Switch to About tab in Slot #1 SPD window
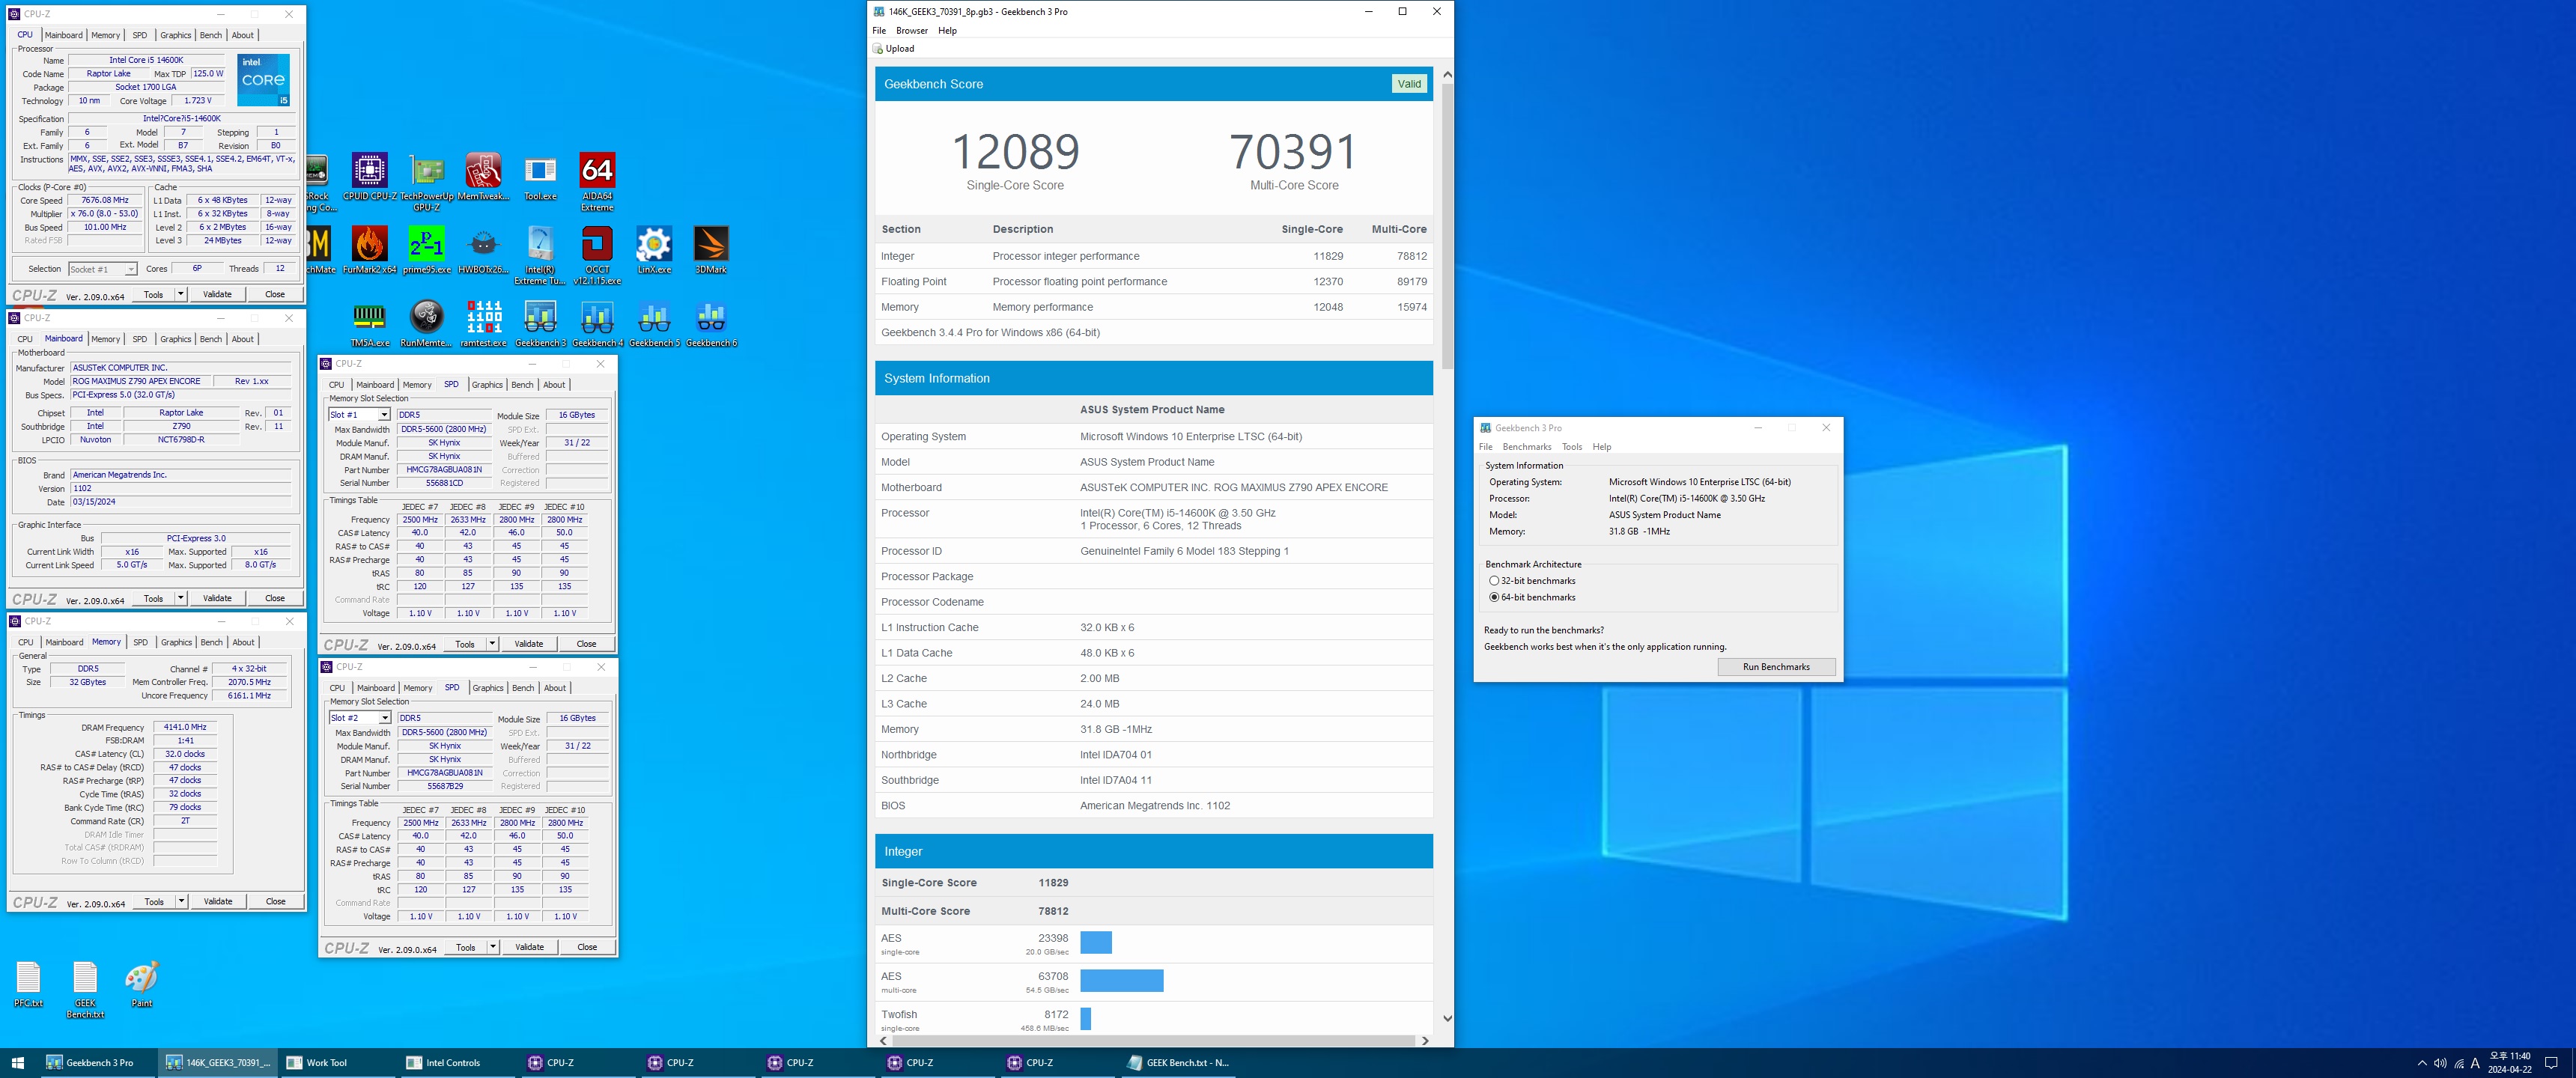The image size is (2576, 1078). point(554,385)
